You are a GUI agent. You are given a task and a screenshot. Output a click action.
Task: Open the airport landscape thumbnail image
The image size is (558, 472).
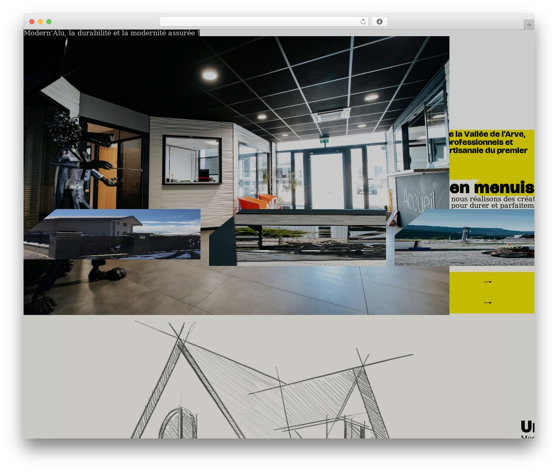(464, 237)
